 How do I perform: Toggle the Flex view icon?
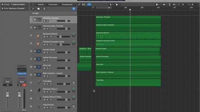(x=83, y=5)
